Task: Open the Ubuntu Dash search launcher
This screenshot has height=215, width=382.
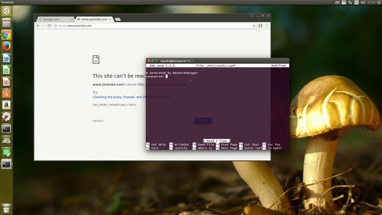Action: click(x=7, y=11)
